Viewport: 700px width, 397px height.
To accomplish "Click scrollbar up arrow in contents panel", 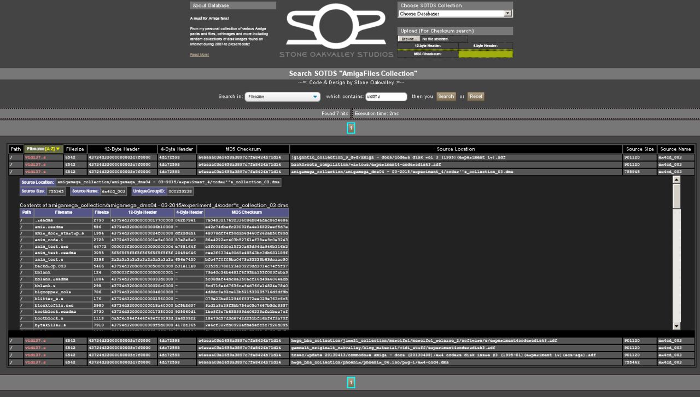I will coord(676,179).
